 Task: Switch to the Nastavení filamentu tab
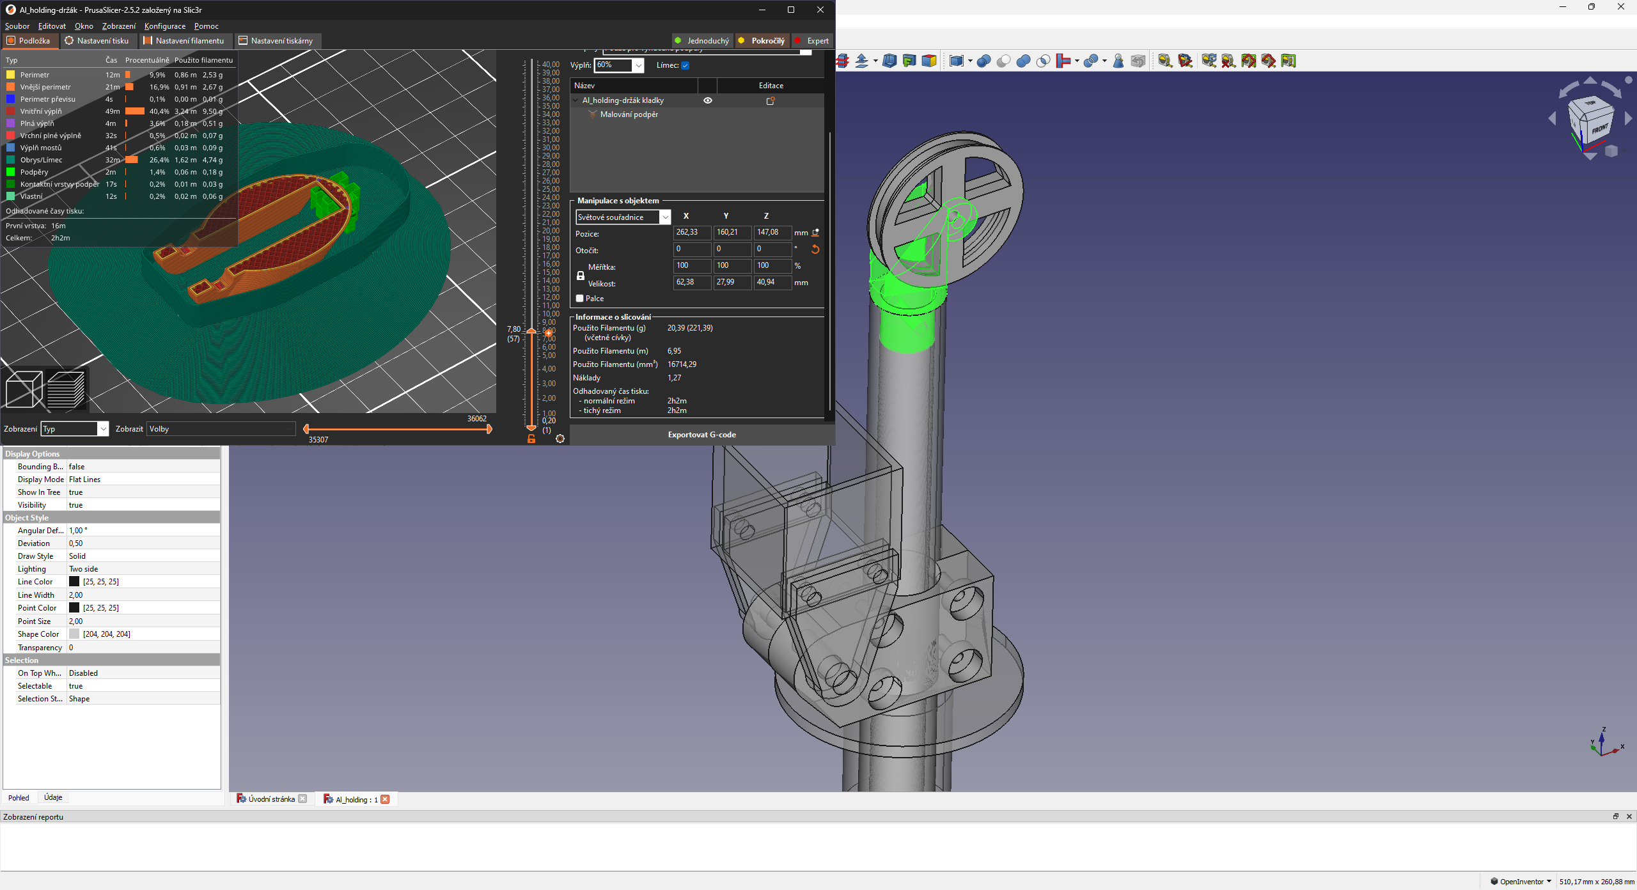click(184, 41)
